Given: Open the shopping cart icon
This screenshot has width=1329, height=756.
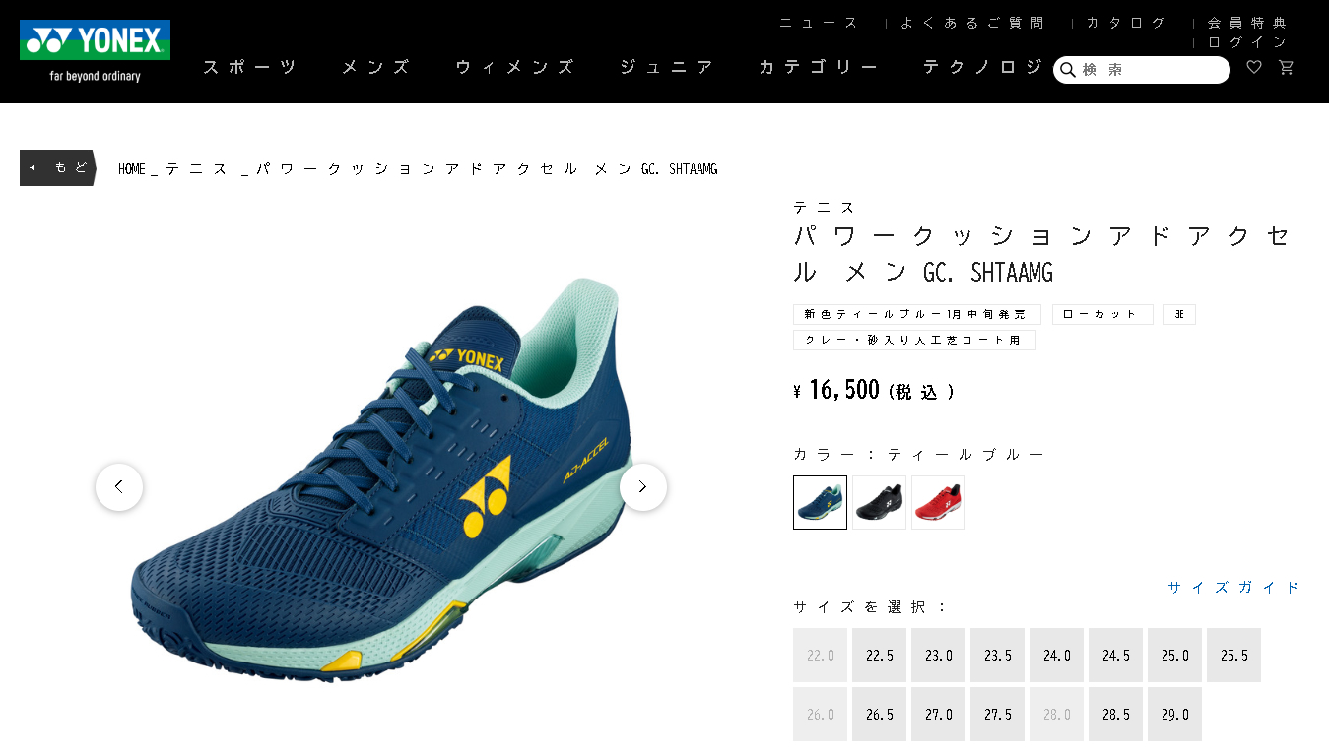Looking at the screenshot, I should click(x=1286, y=67).
